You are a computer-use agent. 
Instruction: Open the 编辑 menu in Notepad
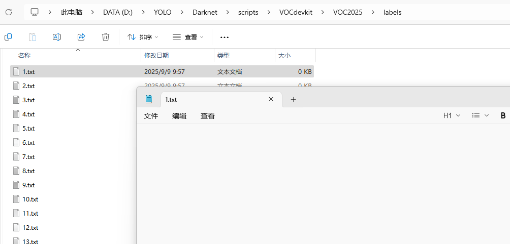[x=179, y=116]
